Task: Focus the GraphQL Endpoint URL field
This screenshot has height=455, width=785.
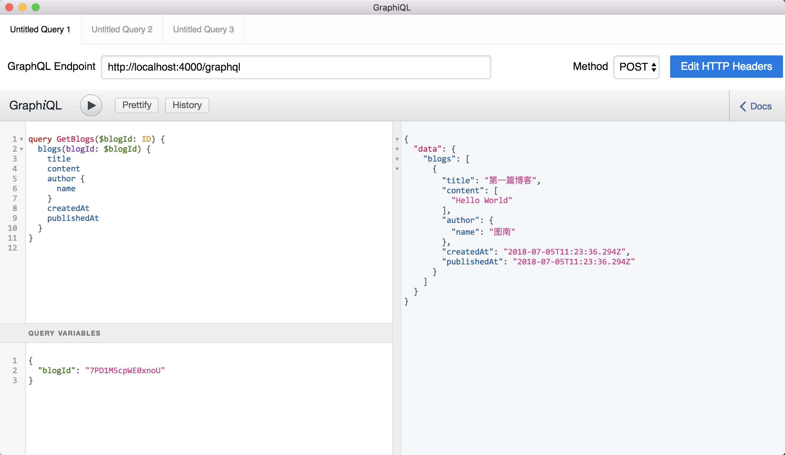Action: click(x=296, y=67)
